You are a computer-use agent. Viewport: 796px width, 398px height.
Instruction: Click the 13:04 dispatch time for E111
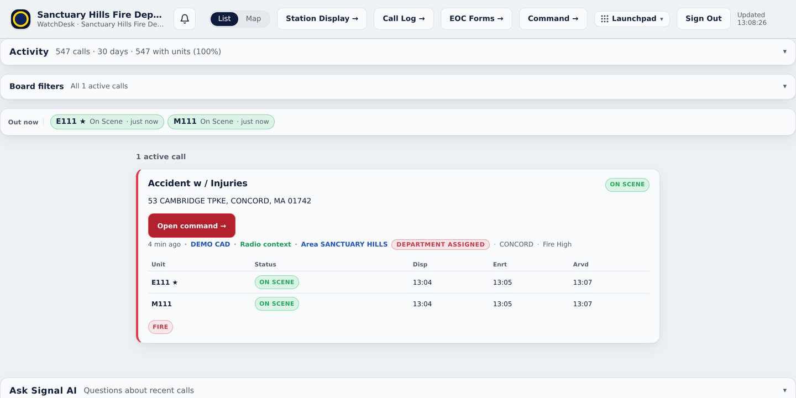pos(422,282)
